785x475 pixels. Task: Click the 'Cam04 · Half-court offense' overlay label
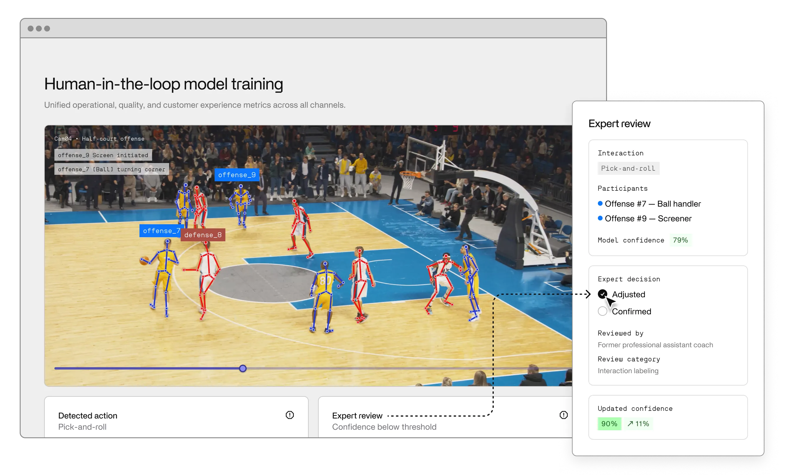coord(99,139)
